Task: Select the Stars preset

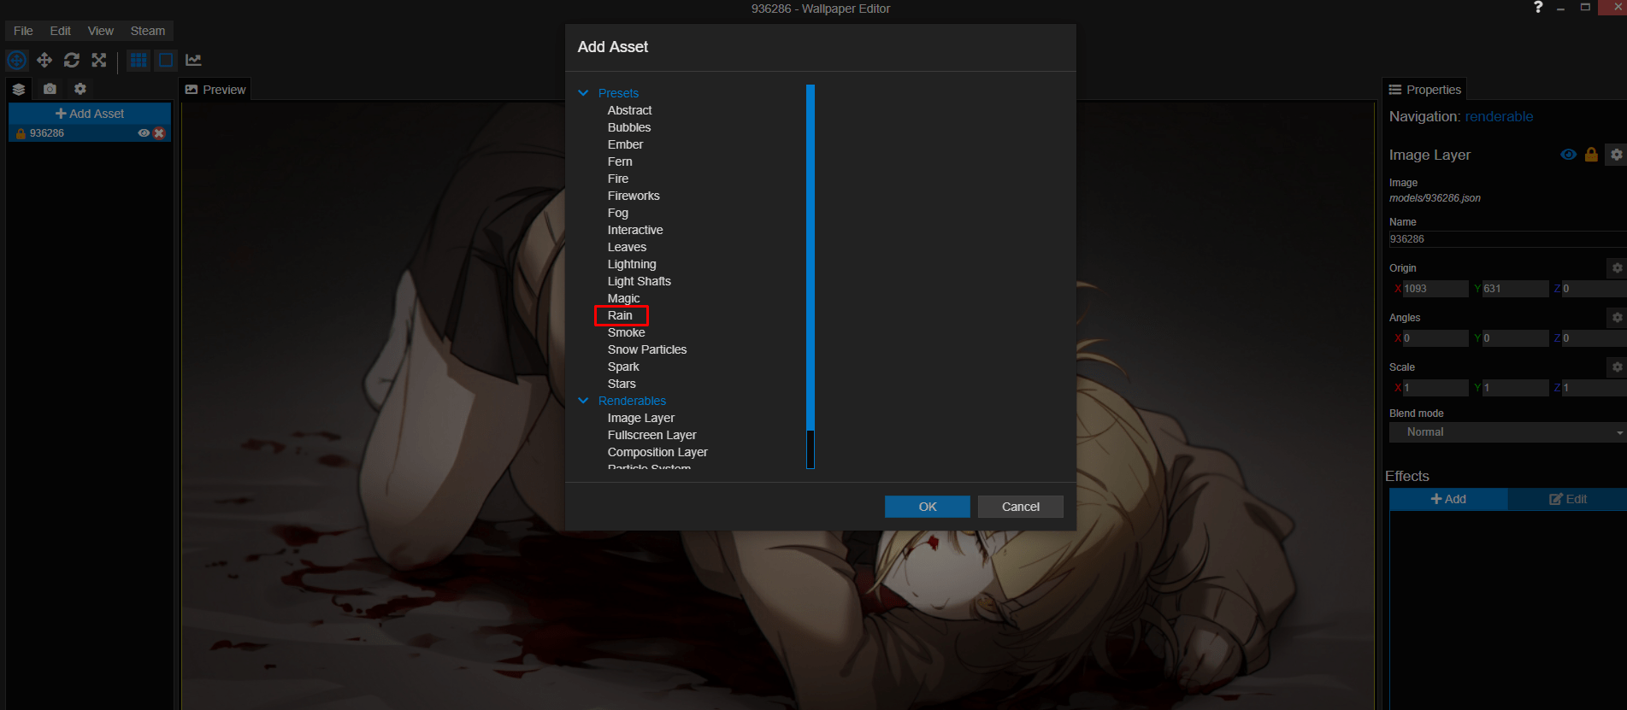Action: pos(622,384)
